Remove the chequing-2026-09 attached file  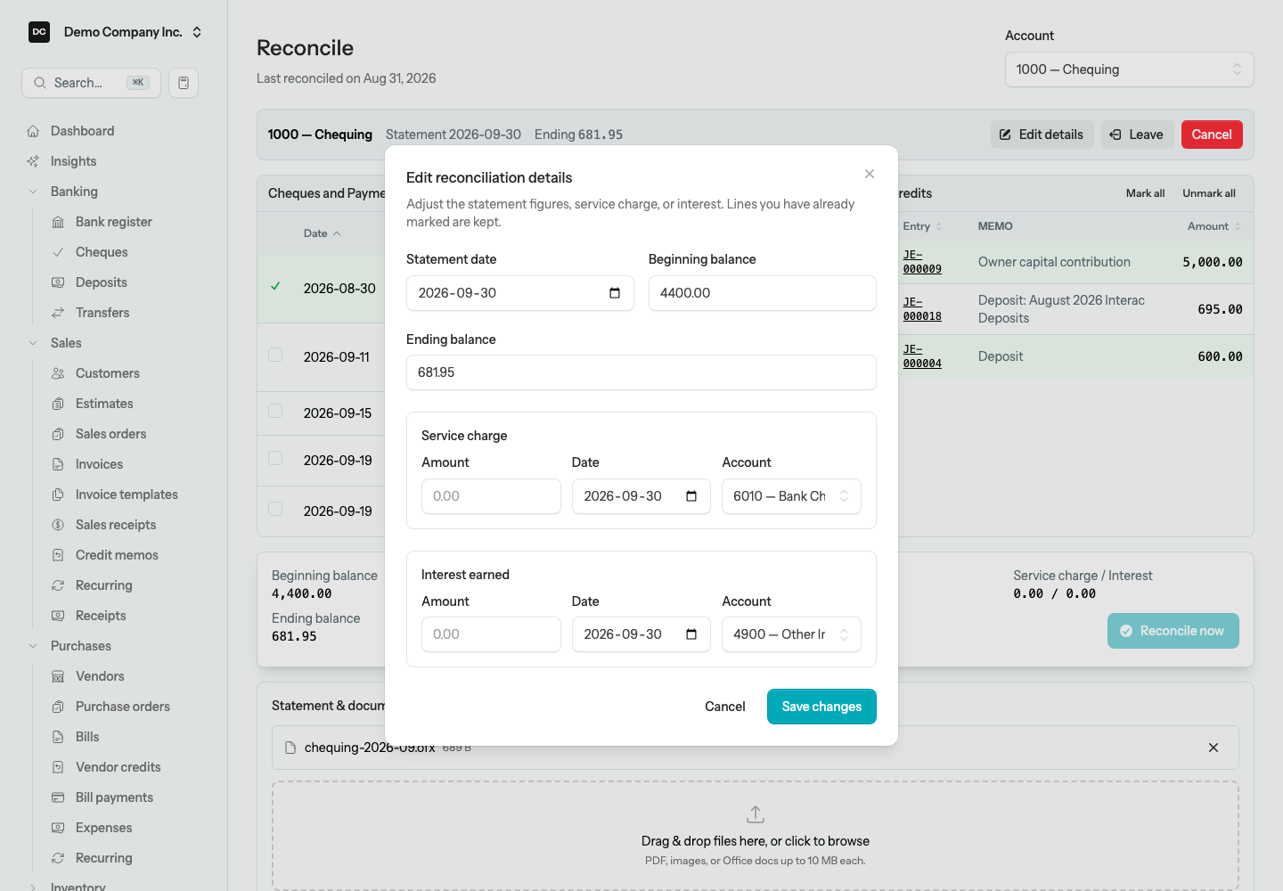point(1214,748)
